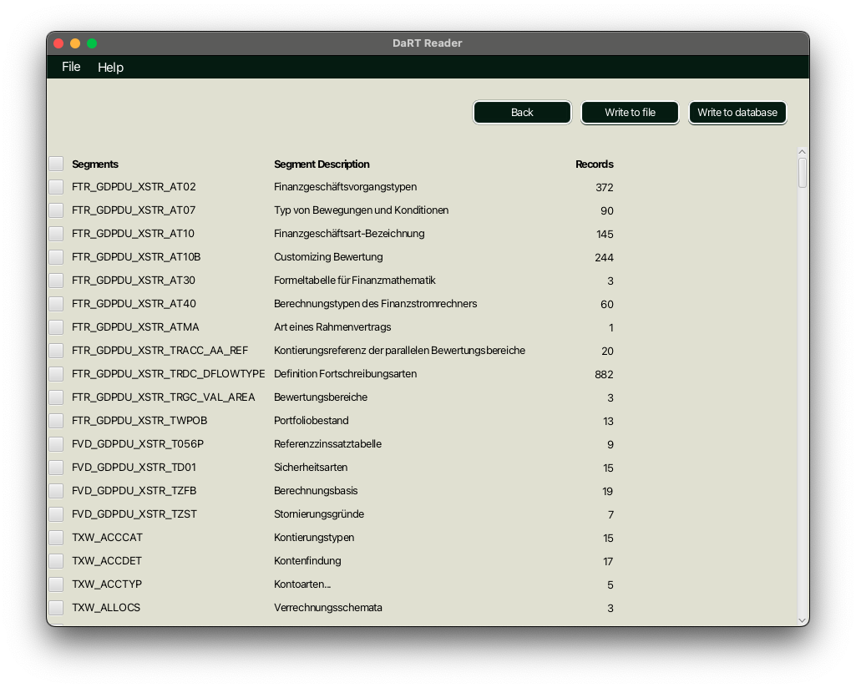
Task: Enable checkbox for FTR_GDPDU_XSTR_TRDC_DFLOWTYPE
Action: [56, 374]
